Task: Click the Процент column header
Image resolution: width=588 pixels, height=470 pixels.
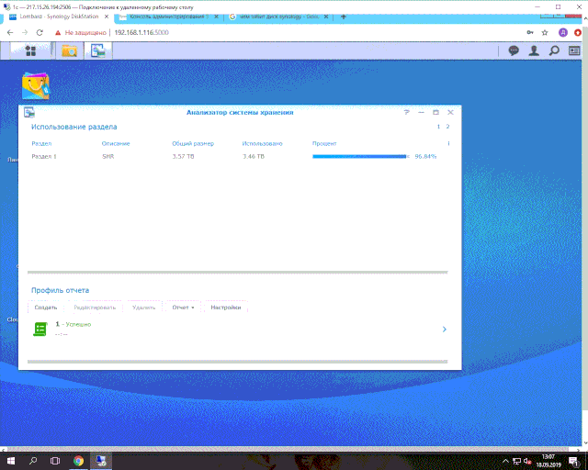Action: pos(324,143)
